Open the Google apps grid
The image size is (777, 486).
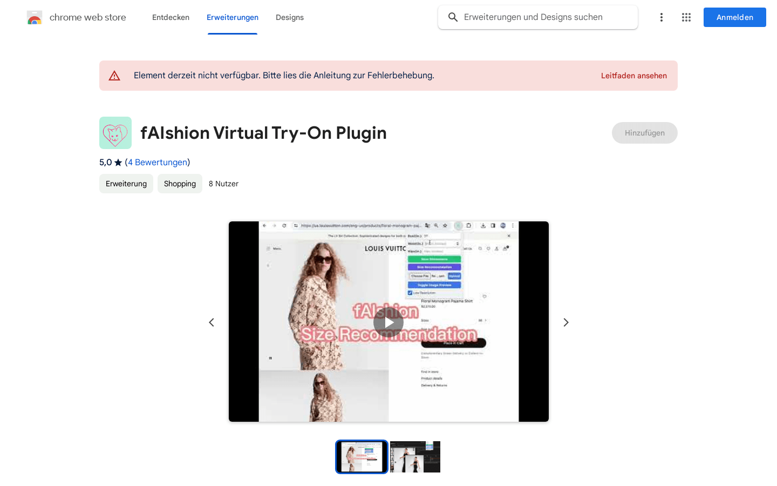coord(686,17)
